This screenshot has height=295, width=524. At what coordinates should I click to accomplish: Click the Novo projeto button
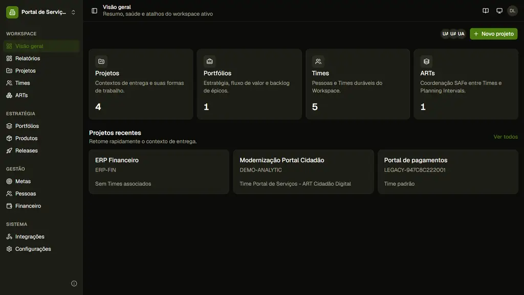[494, 34]
